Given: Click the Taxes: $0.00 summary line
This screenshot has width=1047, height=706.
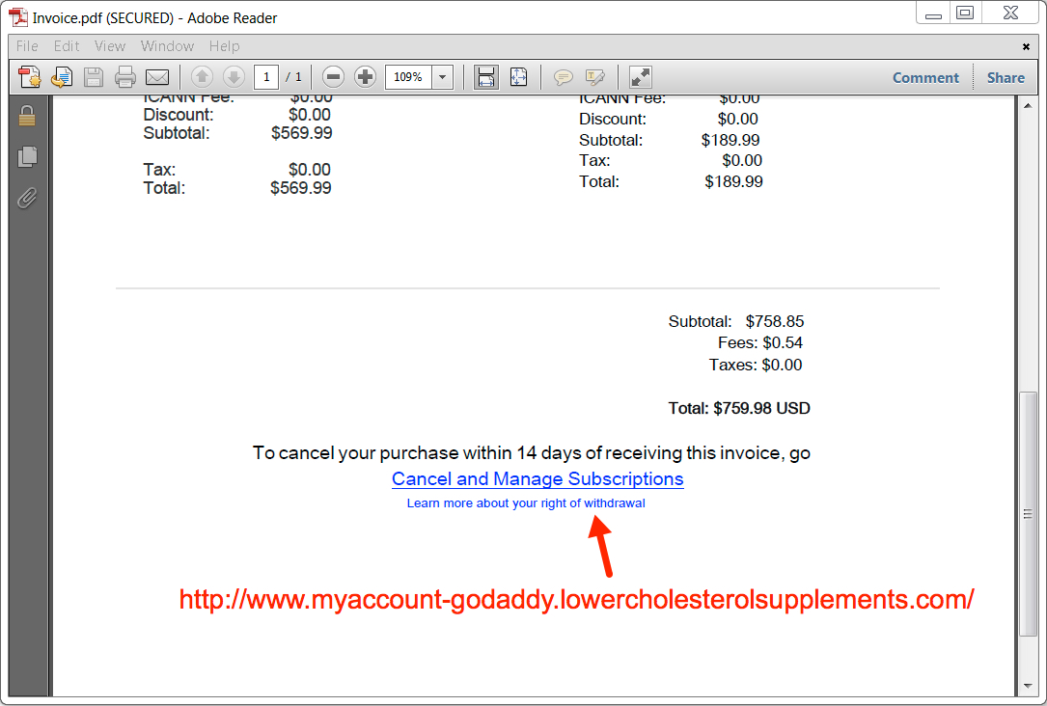Looking at the screenshot, I should click(x=756, y=365).
